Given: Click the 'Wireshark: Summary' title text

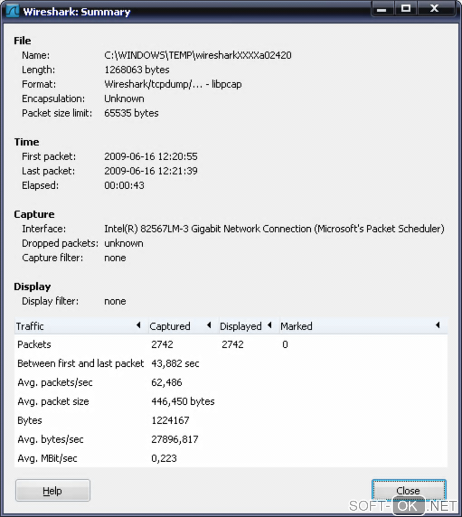Looking at the screenshot, I should click(x=77, y=12).
